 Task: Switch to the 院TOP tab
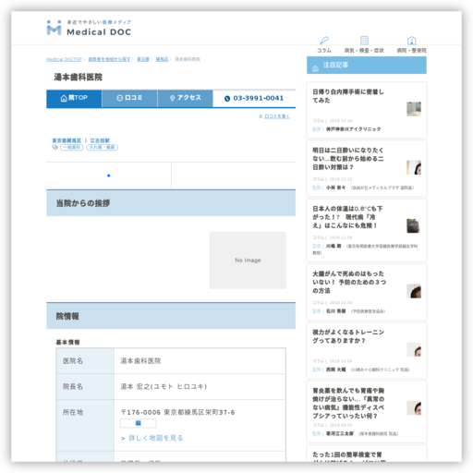click(74, 98)
